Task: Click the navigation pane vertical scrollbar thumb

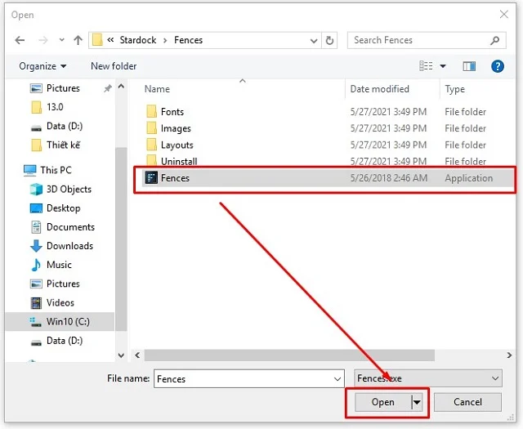Action: pos(121,239)
